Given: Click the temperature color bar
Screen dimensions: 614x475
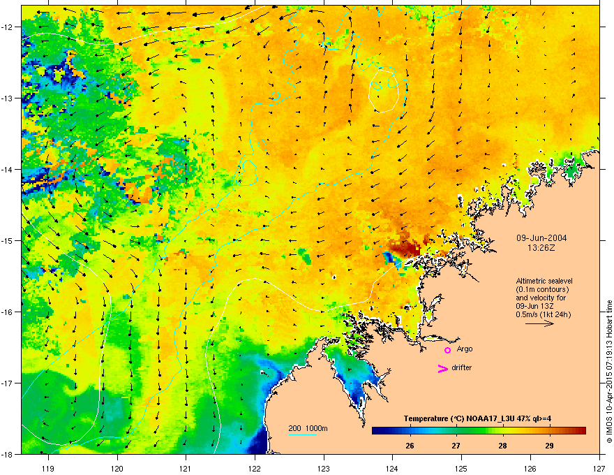Looking at the screenshot, I should click(x=479, y=431).
